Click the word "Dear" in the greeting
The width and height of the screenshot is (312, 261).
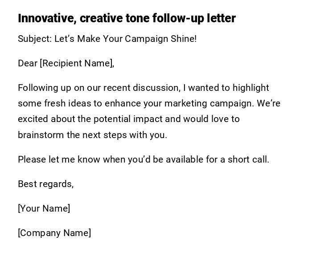point(28,63)
